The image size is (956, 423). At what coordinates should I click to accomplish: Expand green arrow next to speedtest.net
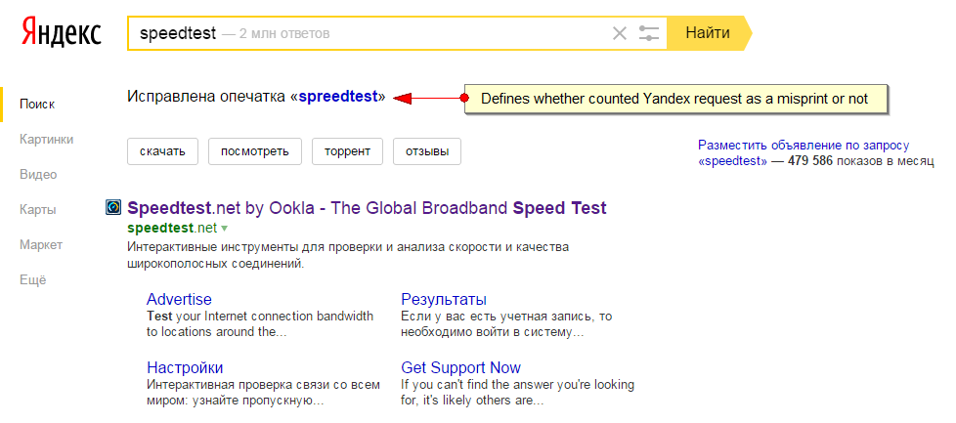[224, 229]
